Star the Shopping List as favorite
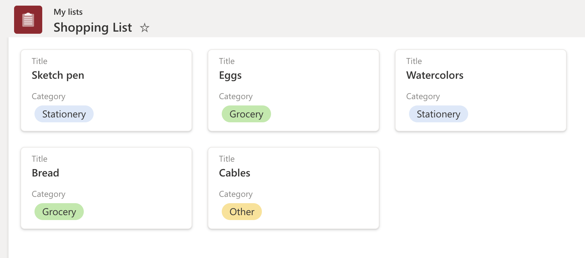The image size is (585, 258). click(144, 28)
